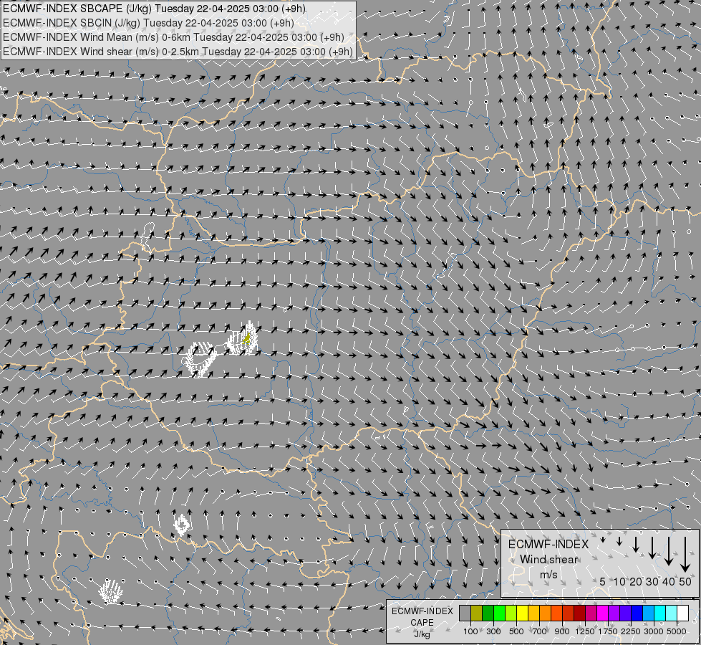This screenshot has width=701, height=645.
Task: Pick the brick red CAPE swatch after 900
Action: 569,613
